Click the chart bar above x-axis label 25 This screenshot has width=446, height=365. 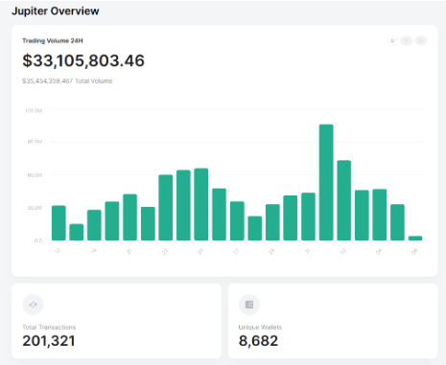[201, 204]
